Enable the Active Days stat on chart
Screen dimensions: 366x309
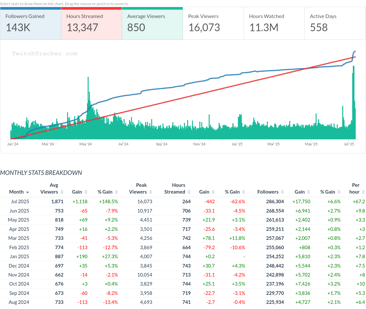[335, 23]
